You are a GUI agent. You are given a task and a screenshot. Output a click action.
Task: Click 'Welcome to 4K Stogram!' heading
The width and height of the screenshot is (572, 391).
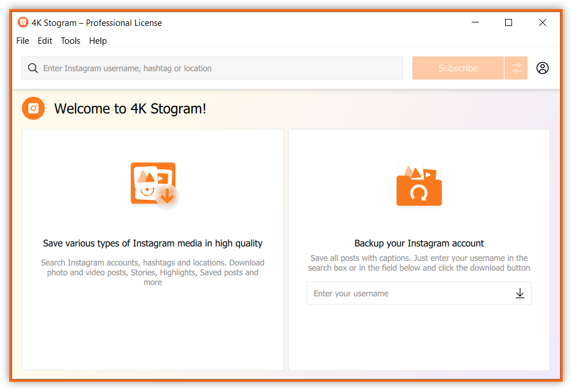[x=130, y=109]
